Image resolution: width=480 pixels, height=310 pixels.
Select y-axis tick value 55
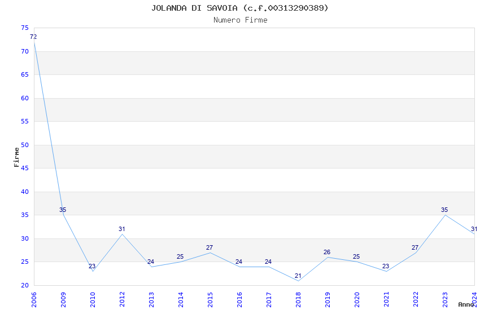pos(25,121)
